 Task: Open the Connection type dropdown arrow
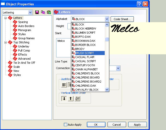118,68
